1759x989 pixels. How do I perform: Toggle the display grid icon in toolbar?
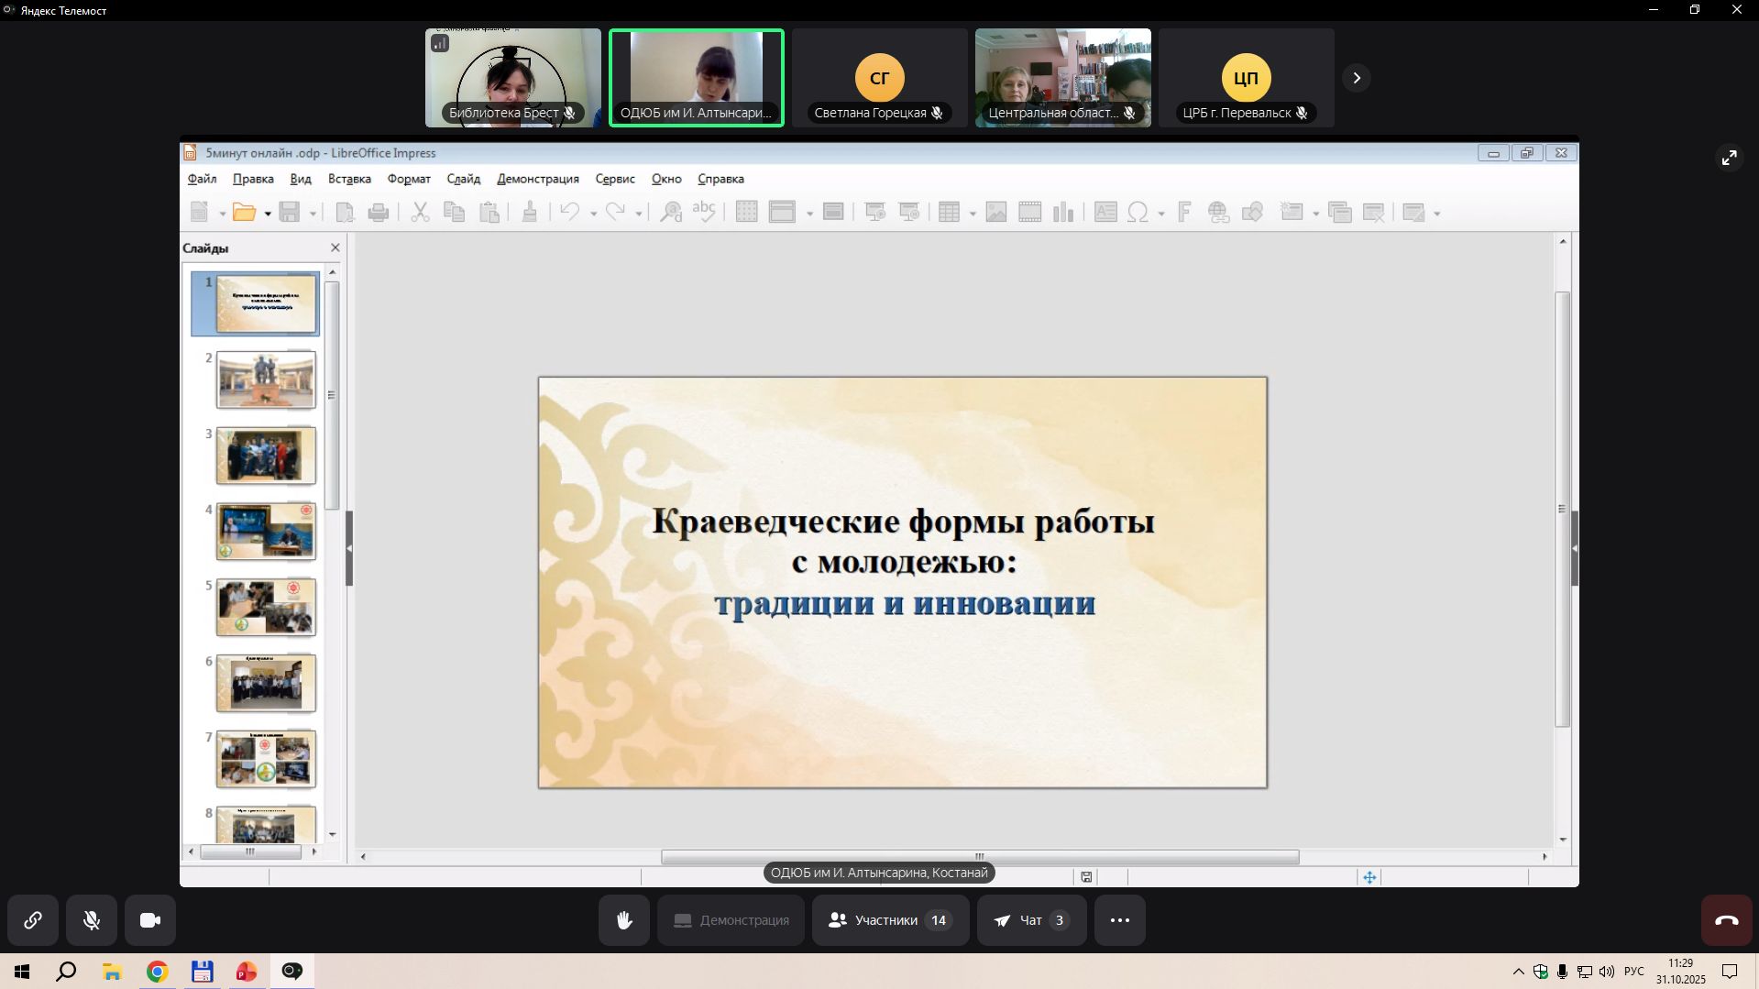(746, 213)
